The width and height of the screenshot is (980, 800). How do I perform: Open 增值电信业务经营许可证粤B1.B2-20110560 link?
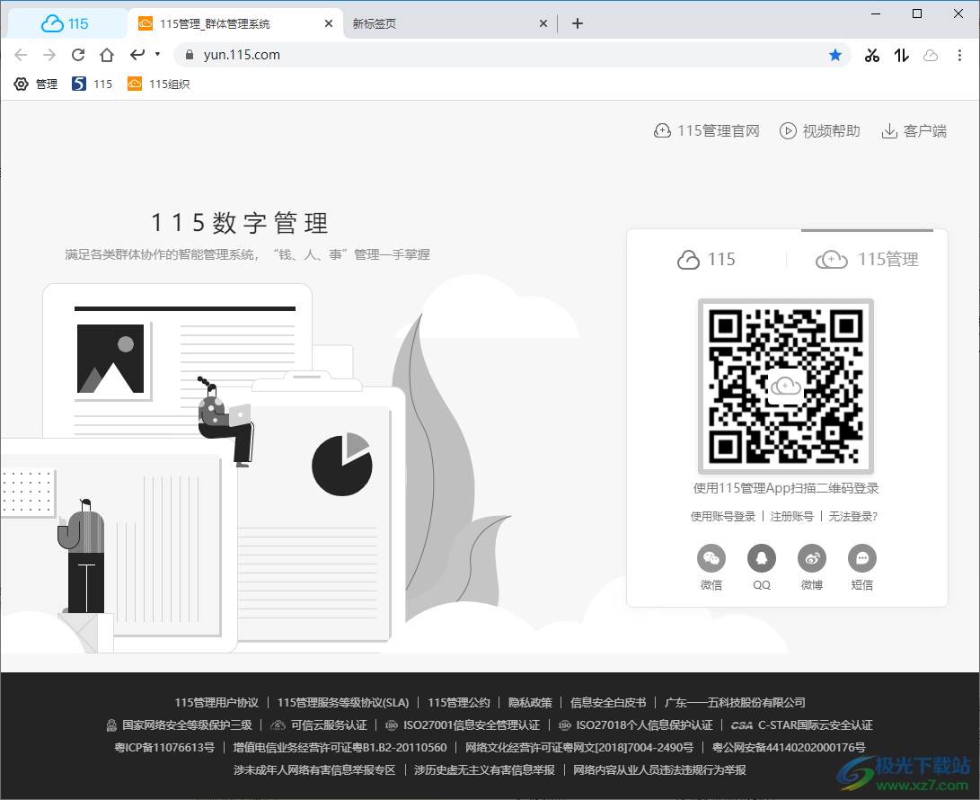pyautogui.click(x=340, y=748)
